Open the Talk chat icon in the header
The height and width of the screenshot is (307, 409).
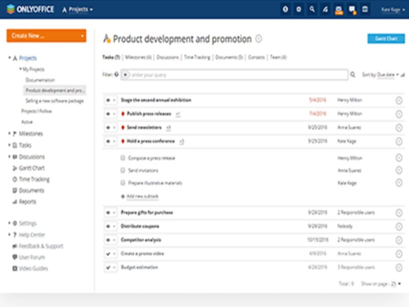pos(352,9)
